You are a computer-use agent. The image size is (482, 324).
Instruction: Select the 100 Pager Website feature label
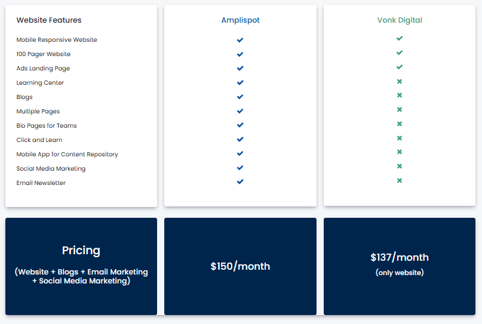coord(44,54)
